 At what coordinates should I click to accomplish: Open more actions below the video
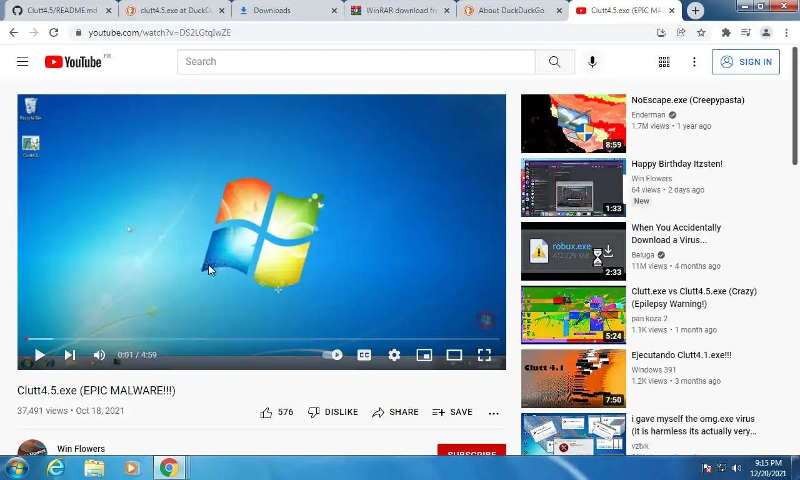point(494,413)
